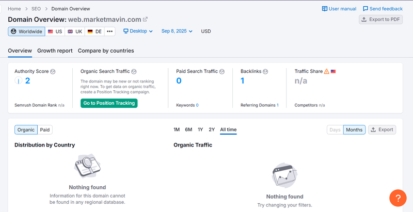Switch chart granularity to Months
The width and height of the screenshot is (413, 212).
pos(354,129)
